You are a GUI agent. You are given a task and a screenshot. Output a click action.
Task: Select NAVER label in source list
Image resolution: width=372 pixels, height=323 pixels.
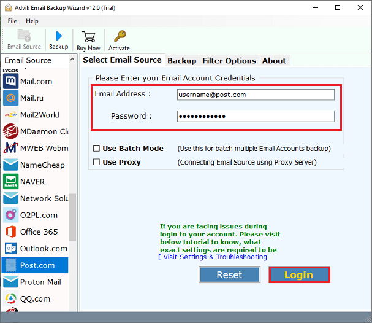tap(32, 182)
